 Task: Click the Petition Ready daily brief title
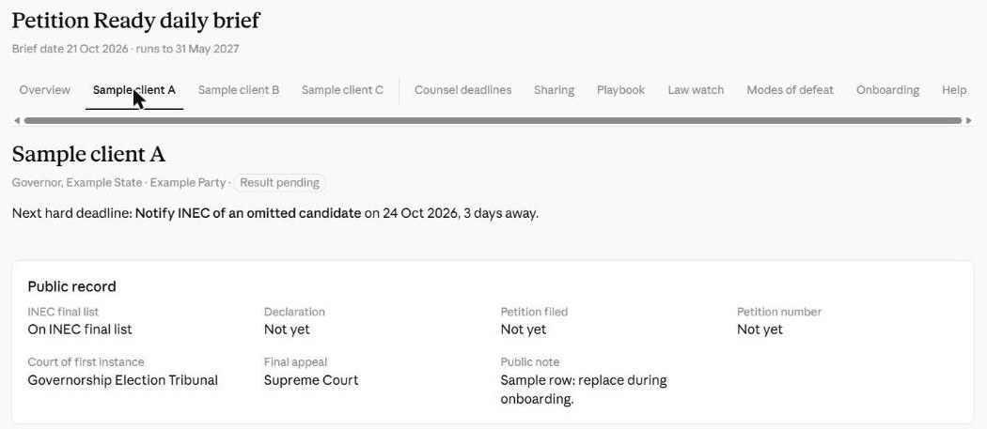point(135,20)
